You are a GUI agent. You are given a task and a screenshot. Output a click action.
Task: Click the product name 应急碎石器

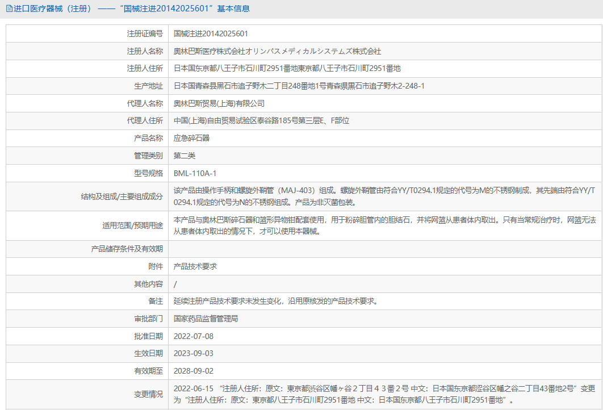[191, 138]
